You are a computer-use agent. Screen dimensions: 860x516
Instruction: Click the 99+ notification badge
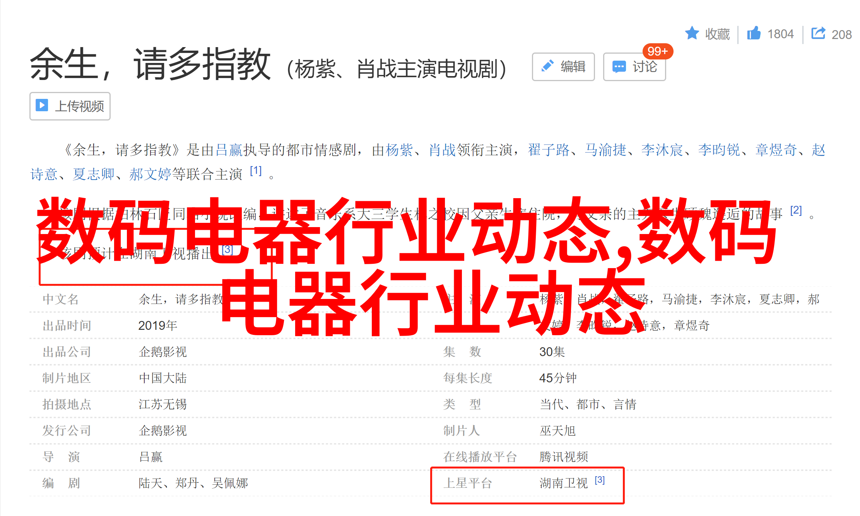click(658, 51)
